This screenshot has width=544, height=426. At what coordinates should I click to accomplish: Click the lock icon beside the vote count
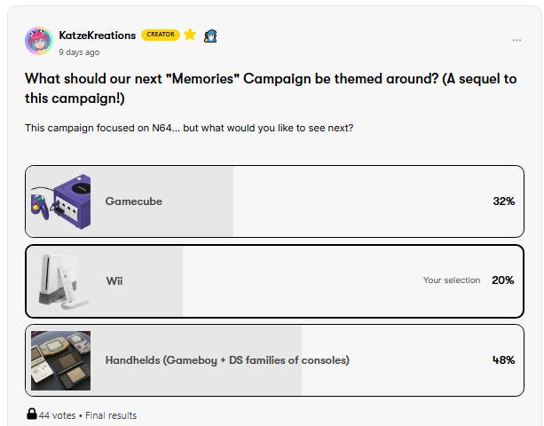(x=32, y=414)
